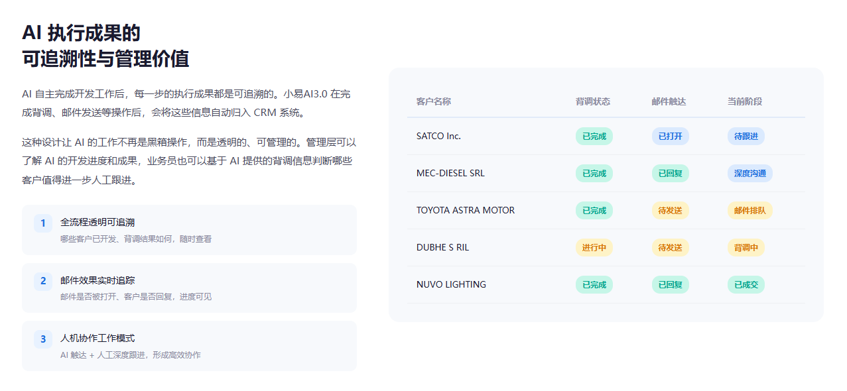Click the 进行中 status badge for DUBHE
Image resolution: width=847 pixels, height=391 pixels.
[x=594, y=247]
